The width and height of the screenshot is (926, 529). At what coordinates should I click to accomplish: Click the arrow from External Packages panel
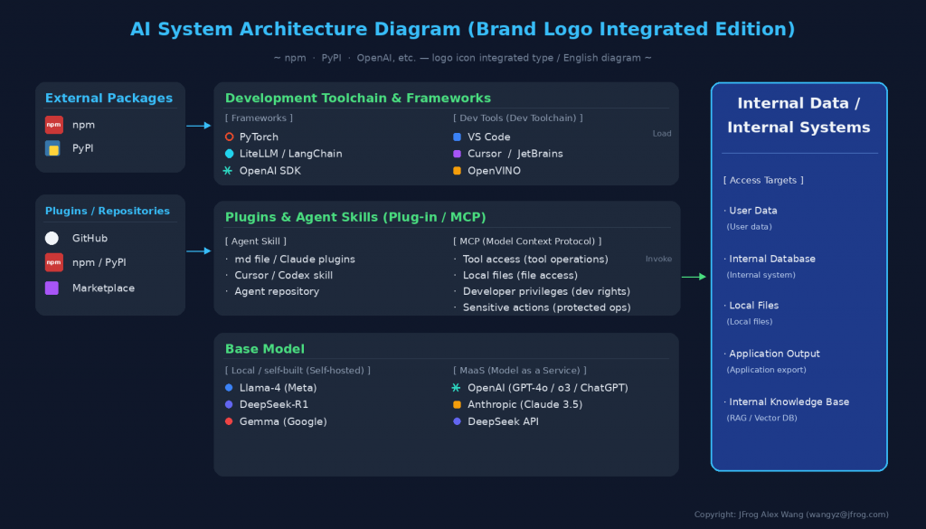[x=198, y=125]
